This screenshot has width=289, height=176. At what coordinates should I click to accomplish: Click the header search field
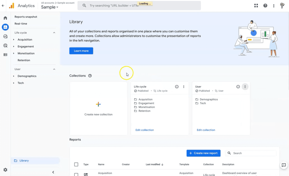(x=139, y=6)
